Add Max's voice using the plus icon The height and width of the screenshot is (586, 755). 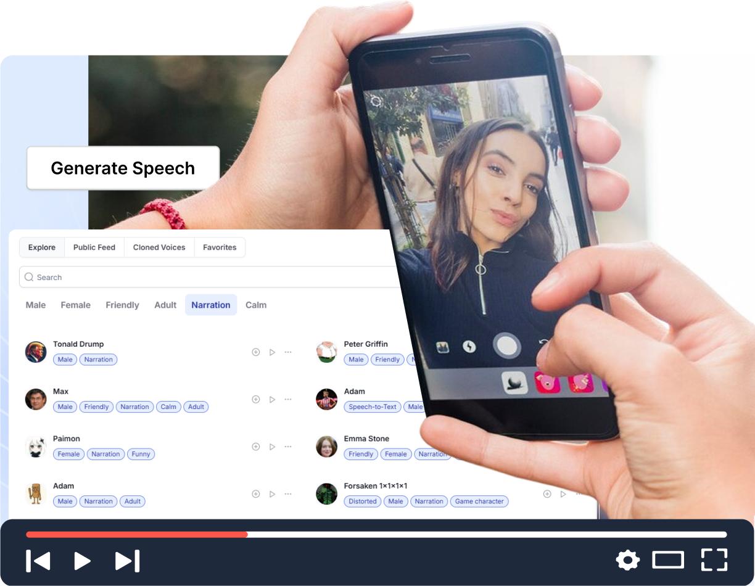[255, 399]
